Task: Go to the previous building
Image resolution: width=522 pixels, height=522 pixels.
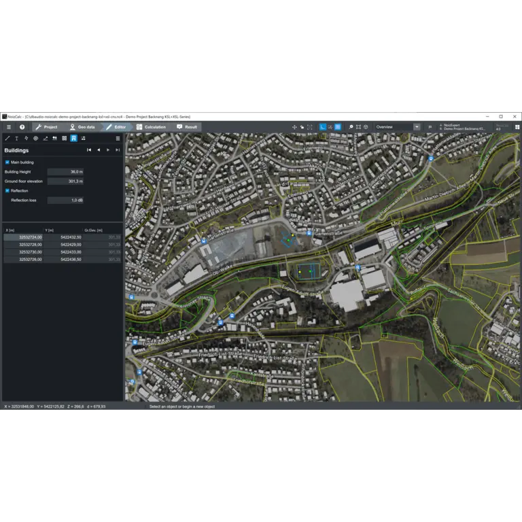Action: pyautogui.click(x=99, y=150)
